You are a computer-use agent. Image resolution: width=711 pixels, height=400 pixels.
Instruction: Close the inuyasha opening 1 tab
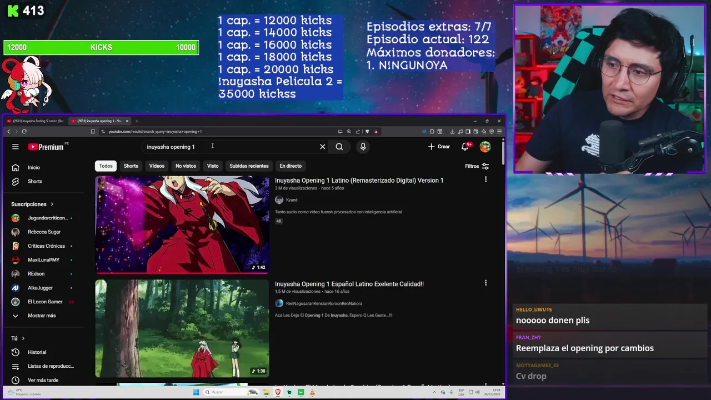coord(127,121)
